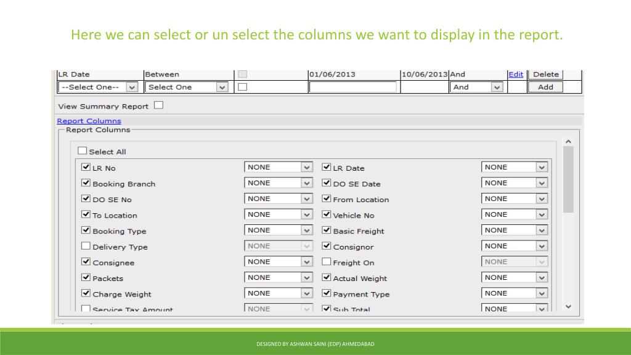This screenshot has width=631, height=355.
Task: Open the NONE dropdown beside Vehicle No
Action: point(541,214)
